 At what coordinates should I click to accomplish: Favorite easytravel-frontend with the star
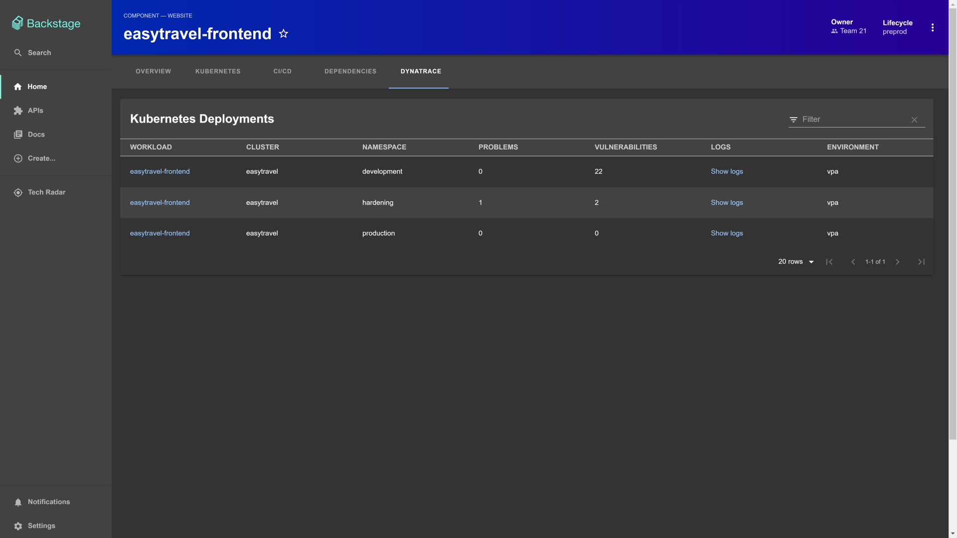pyautogui.click(x=284, y=34)
